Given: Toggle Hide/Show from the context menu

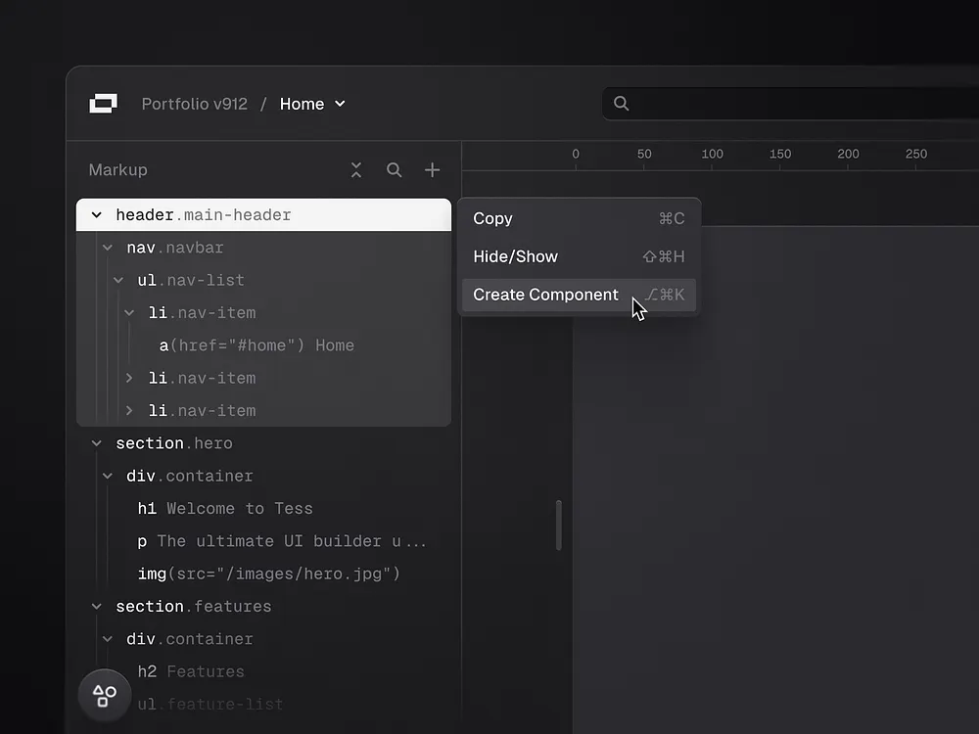Looking at the screenshot, I should (x=515, y=256).
